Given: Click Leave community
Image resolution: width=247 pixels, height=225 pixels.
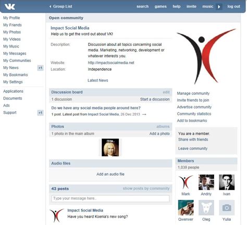Looking at the screenshot, I should click(193, 148).
